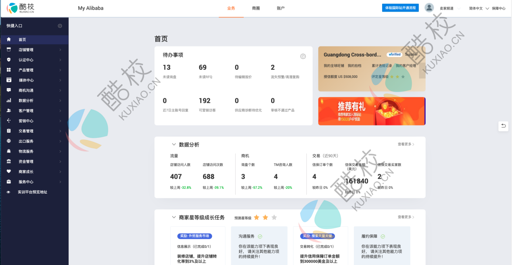
Task: Click the 688 店铺访问次数 value
Action: (209, 177)
